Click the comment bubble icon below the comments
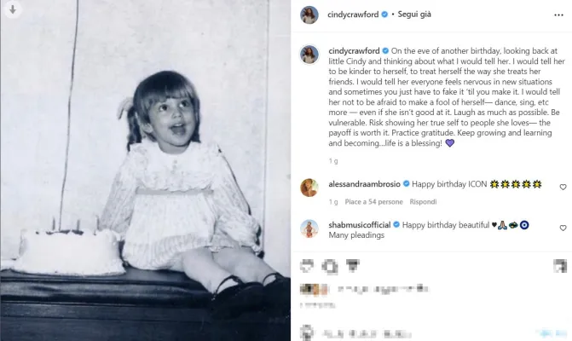 (329, 267)
